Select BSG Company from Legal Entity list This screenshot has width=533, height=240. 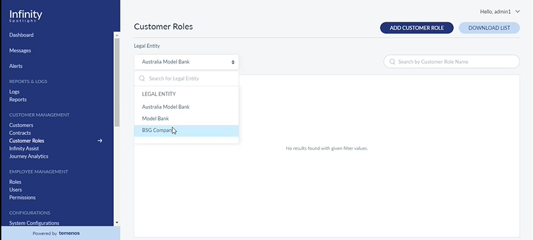[186, 131]
